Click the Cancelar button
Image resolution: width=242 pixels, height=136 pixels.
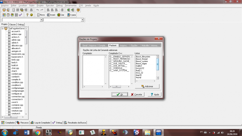click(136, 94)
